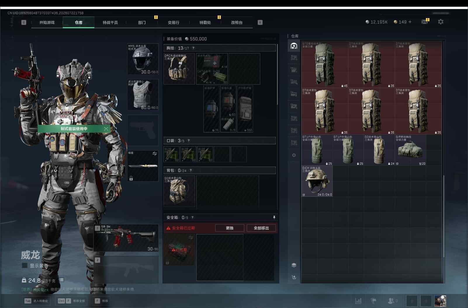The width and height of the screenshot is (468, 308).
Task: Click the Ctrl F 转移全部 shortcut button
Action: pyautogui.click(x=72, y=301)
